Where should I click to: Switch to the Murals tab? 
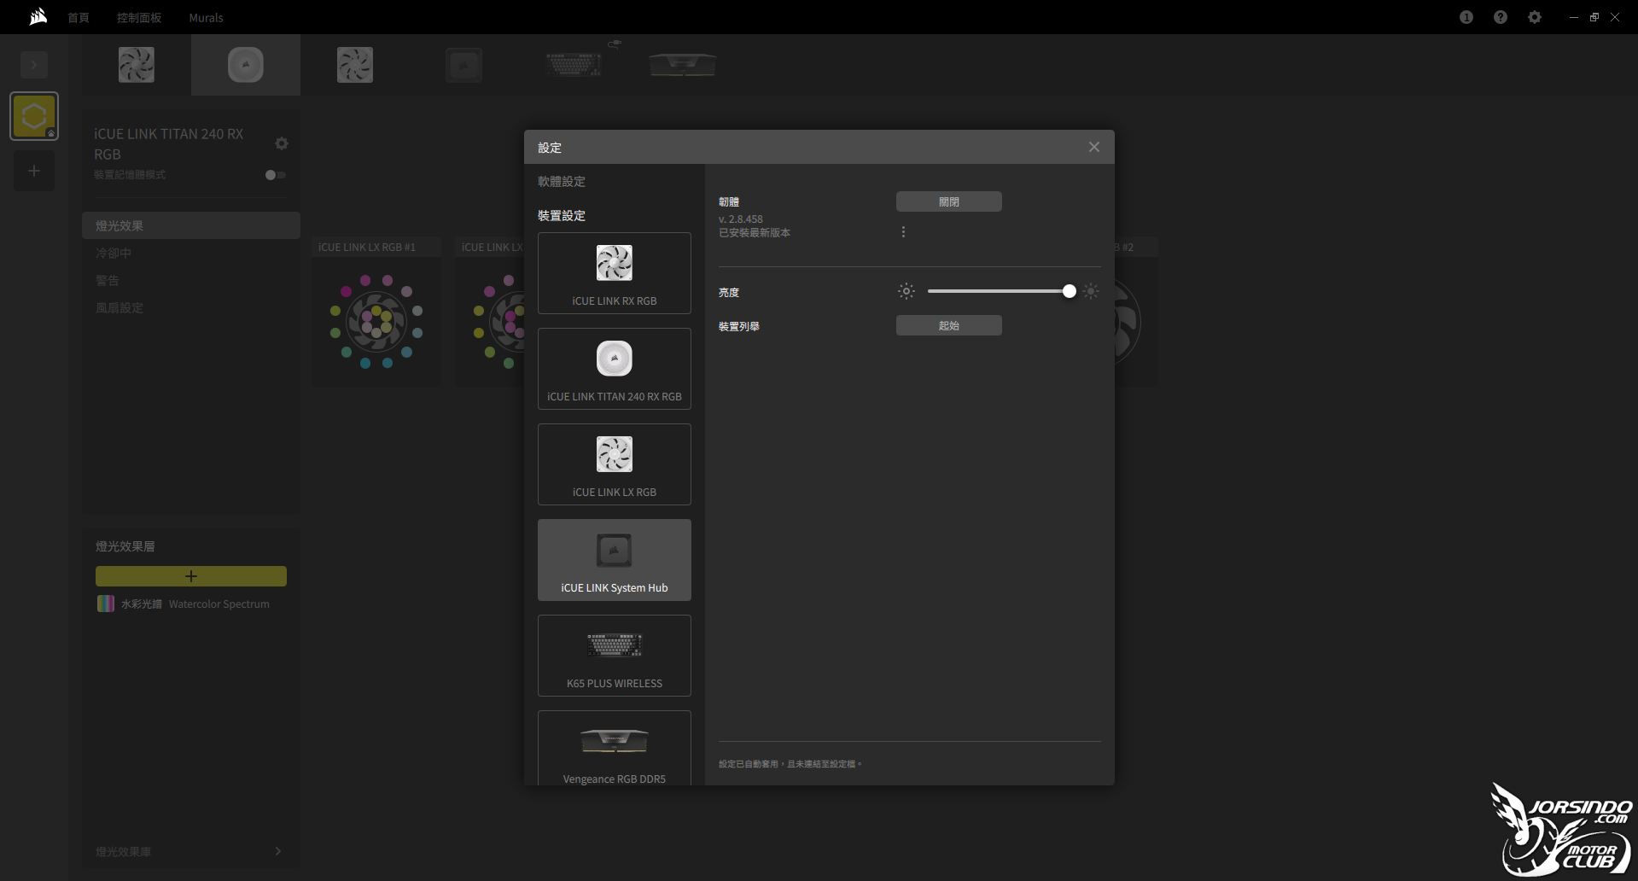206,18
